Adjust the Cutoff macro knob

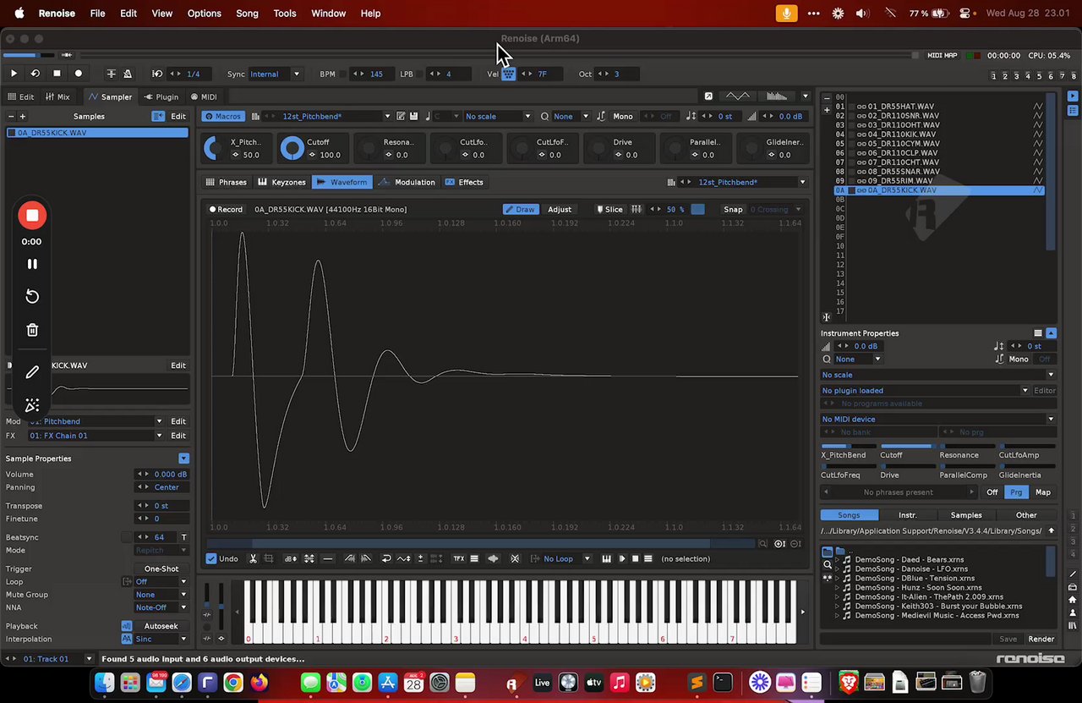click(292, 149)
